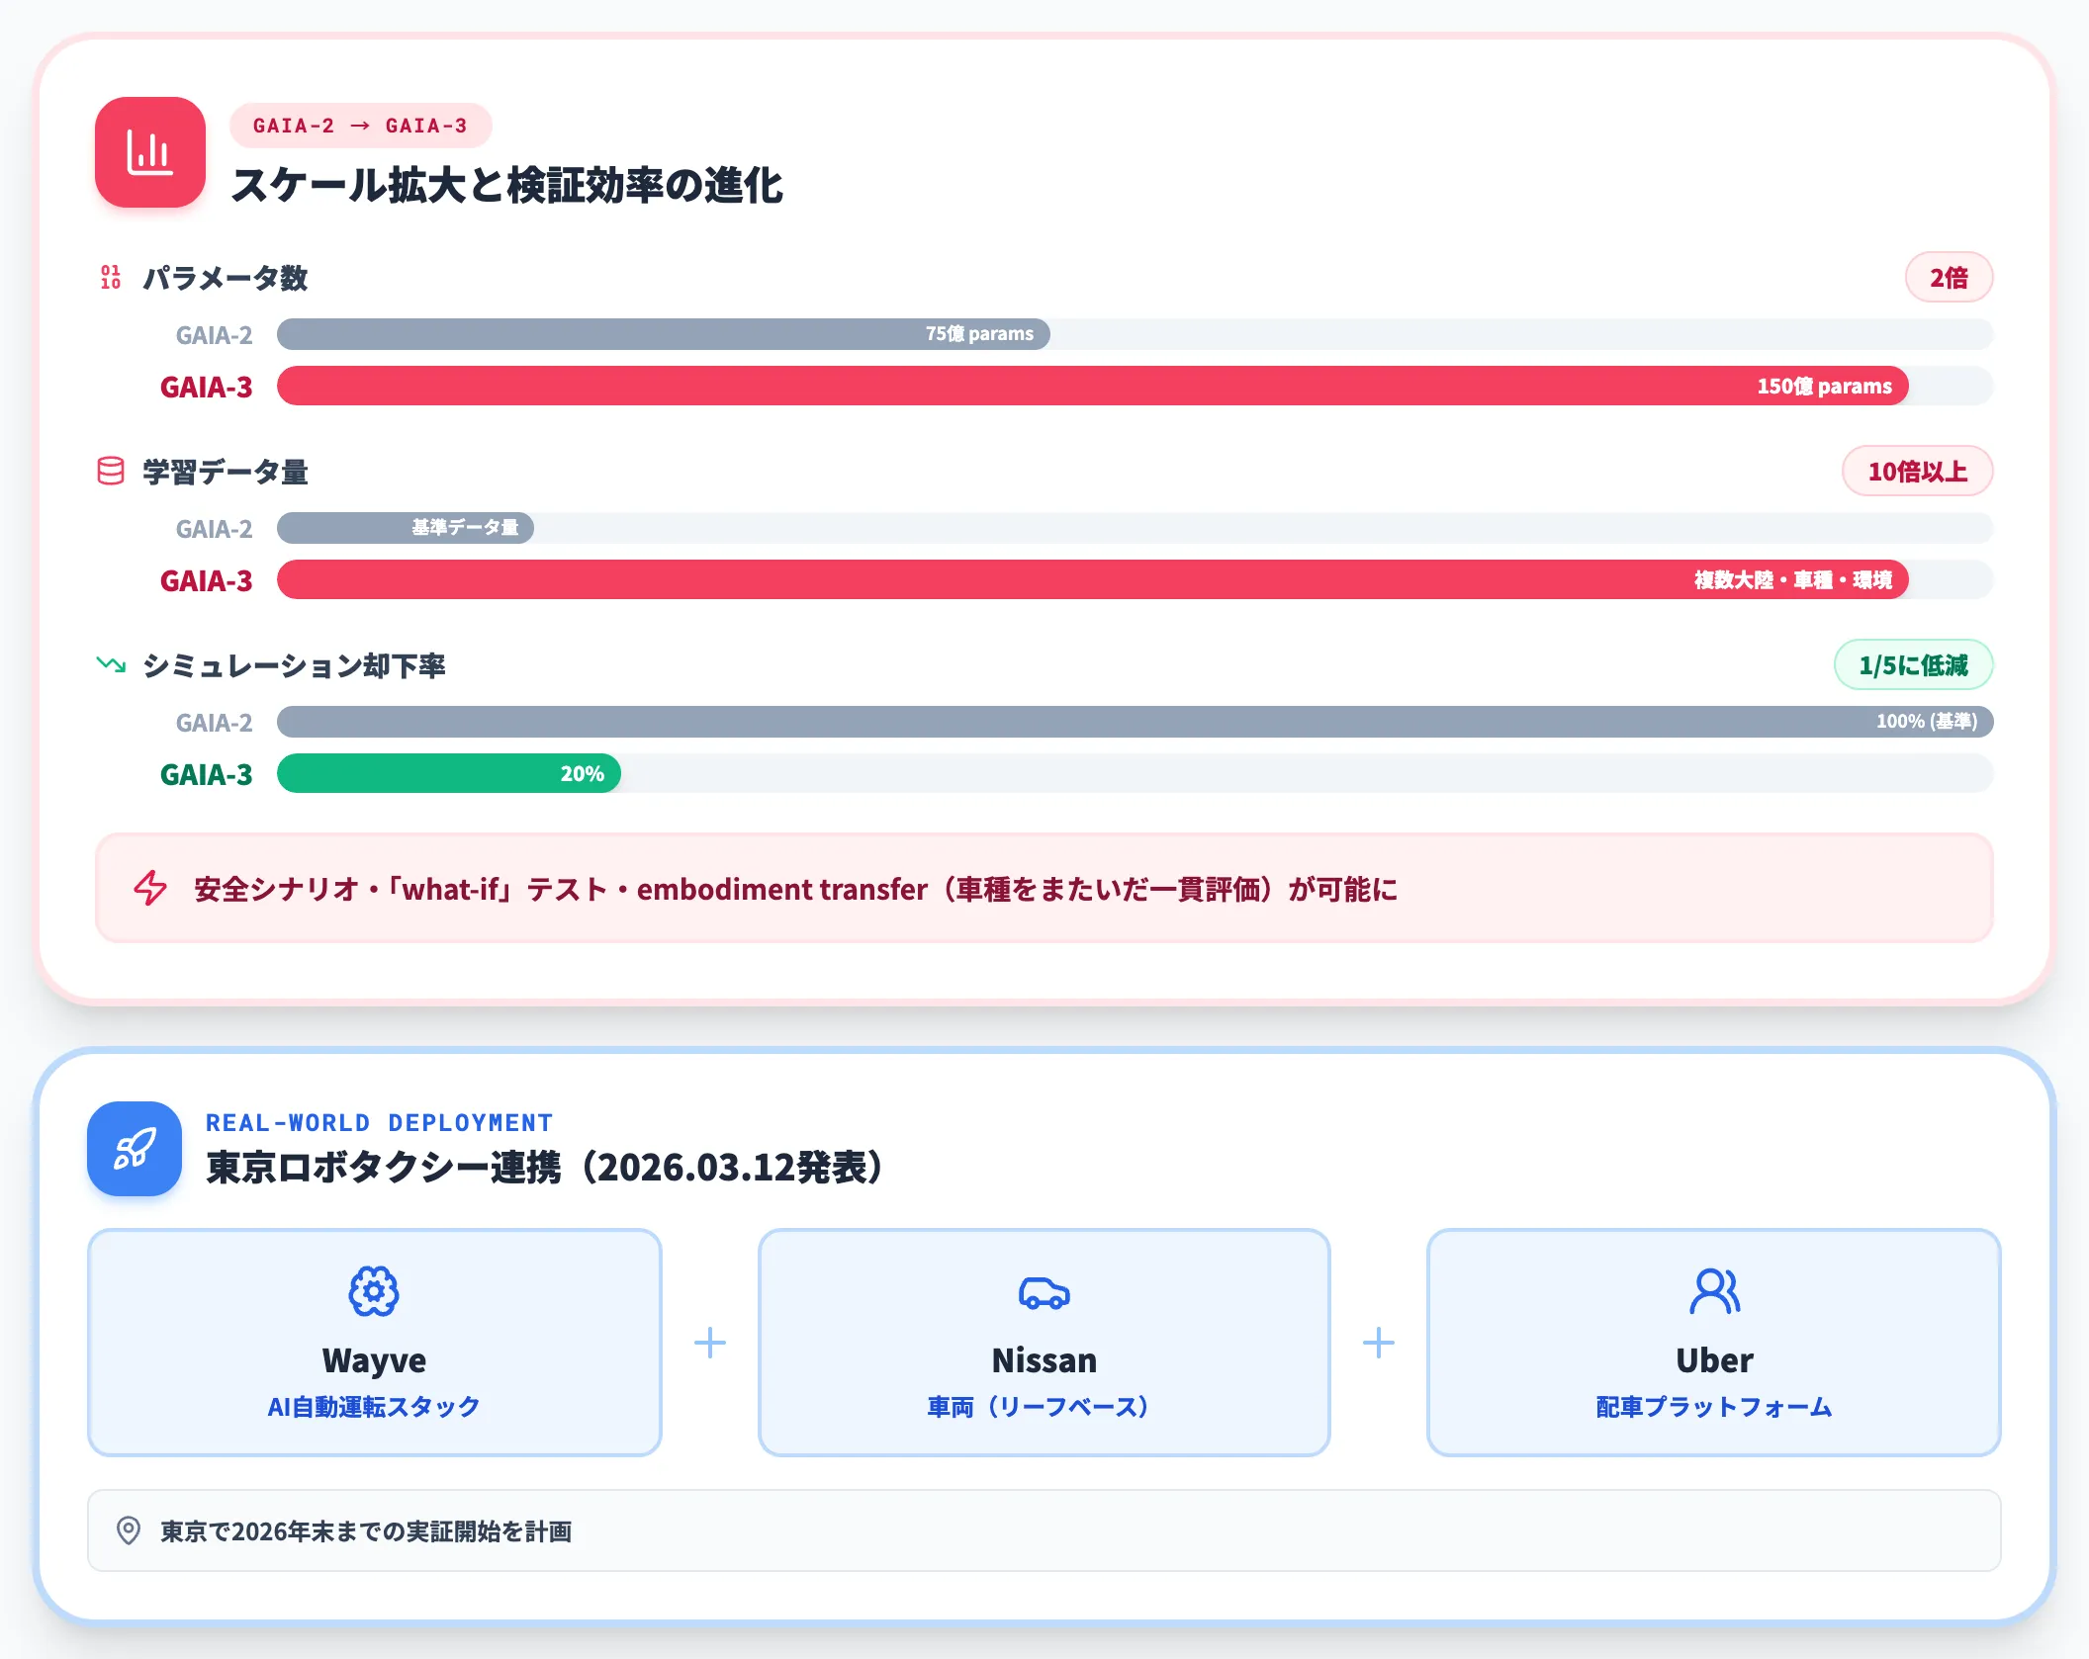Click the REAL-WORLD DEPLOYMENT label
The width and height of the screenshot is (2089, 1659).
tap(379, 1123)
